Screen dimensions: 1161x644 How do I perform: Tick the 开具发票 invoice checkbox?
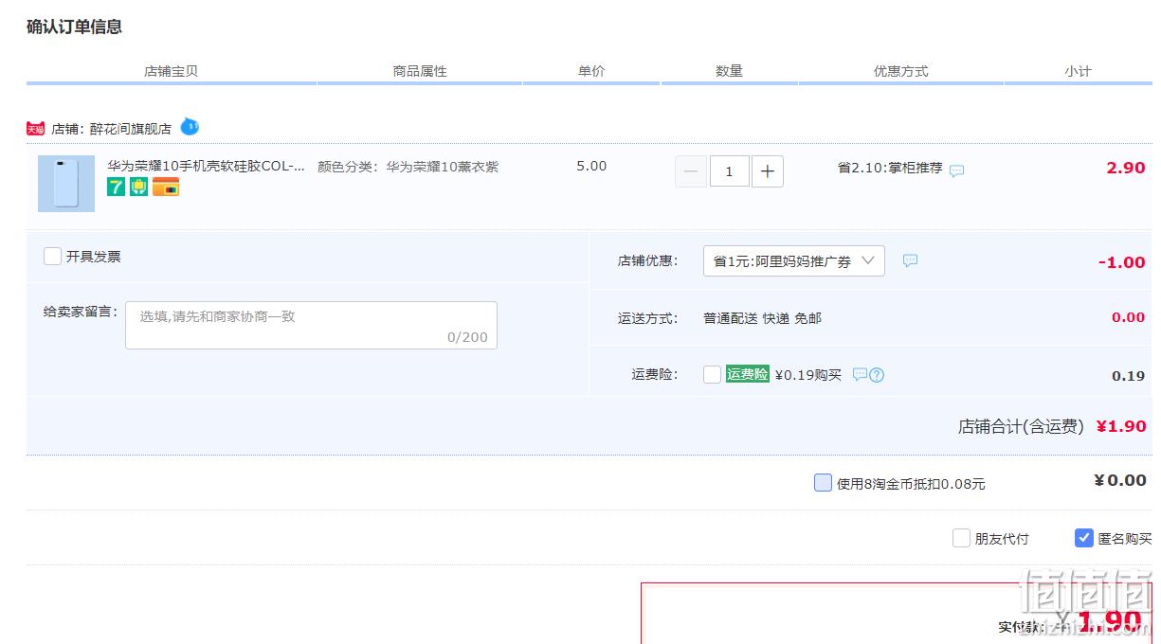coord(53,256)
